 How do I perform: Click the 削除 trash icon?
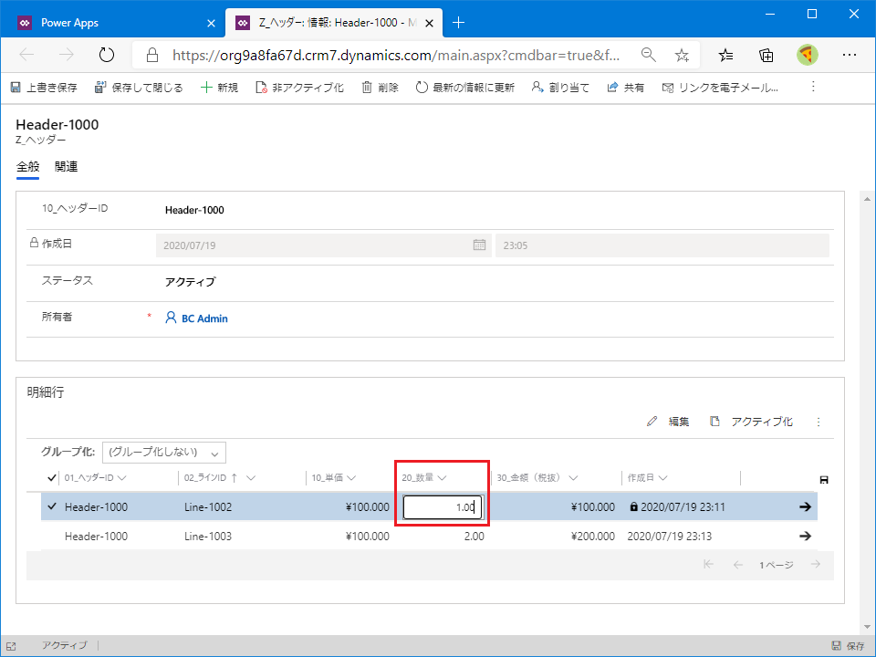367,88
